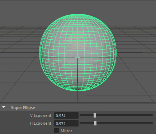This screenshot has height=134, width=156.
Task: Click the Super Ellipse section title
Action: point(23,108)
